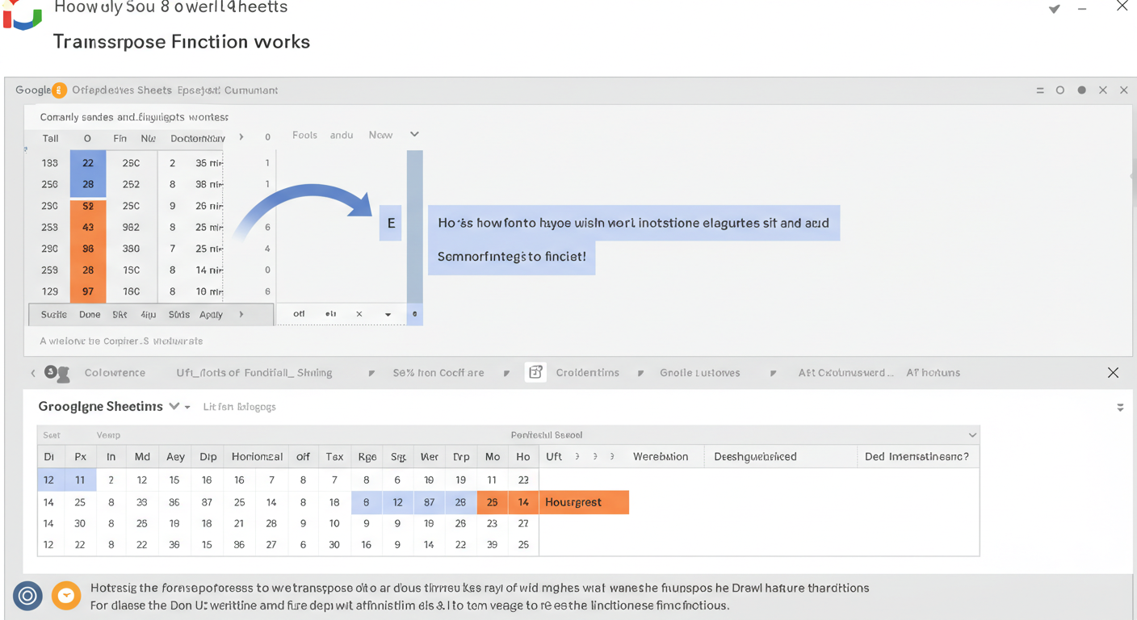This screenshot has height=620, width=1137.
Task: Click the Lit fsn falogogs link
Action: pos(239,407)
